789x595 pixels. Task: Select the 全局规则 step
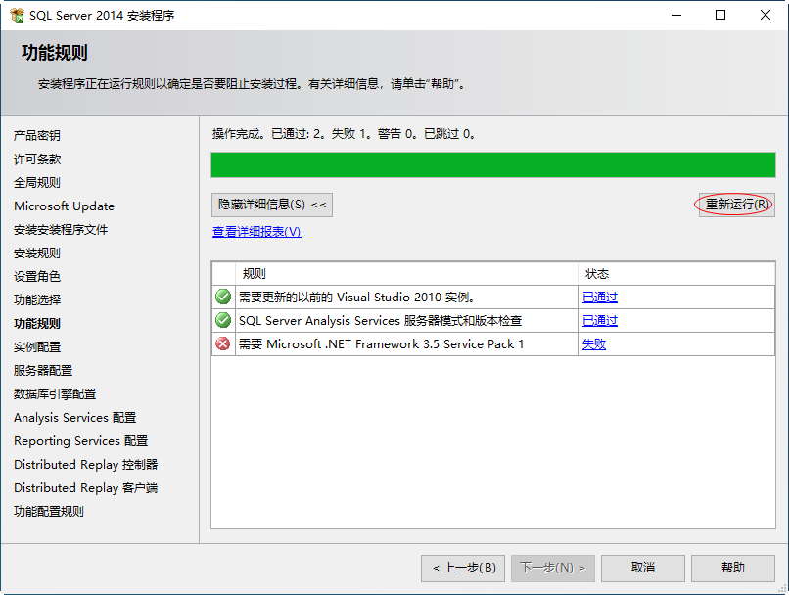coord(37,183)
